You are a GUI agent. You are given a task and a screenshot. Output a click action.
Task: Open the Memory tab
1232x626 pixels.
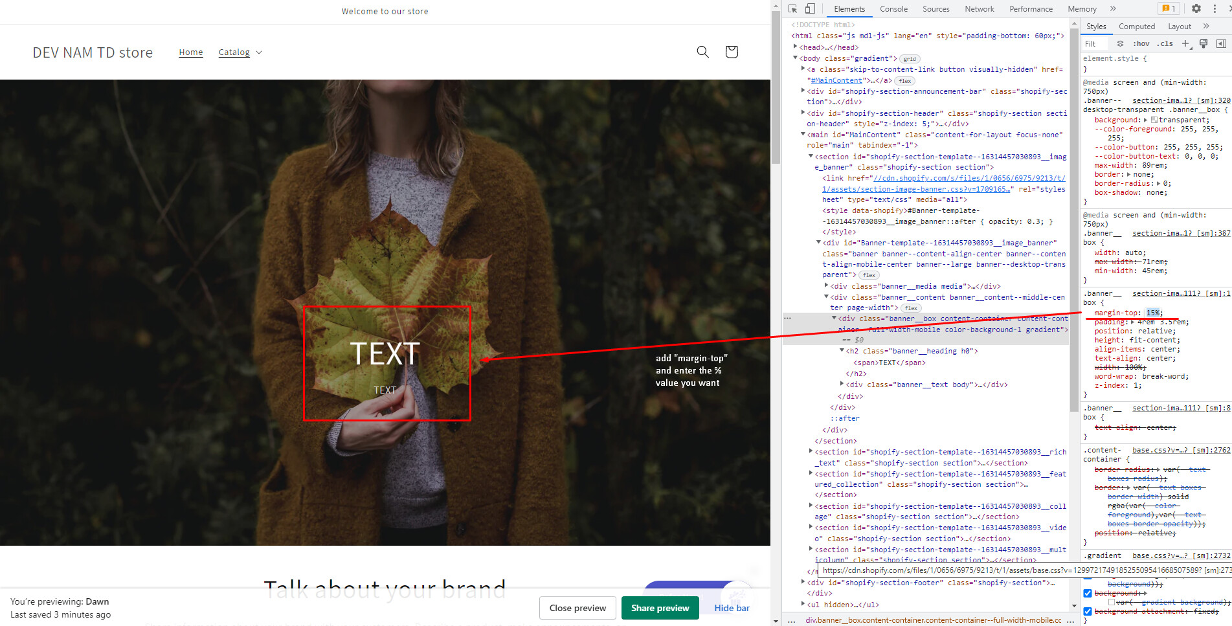tap(1082, 9)
